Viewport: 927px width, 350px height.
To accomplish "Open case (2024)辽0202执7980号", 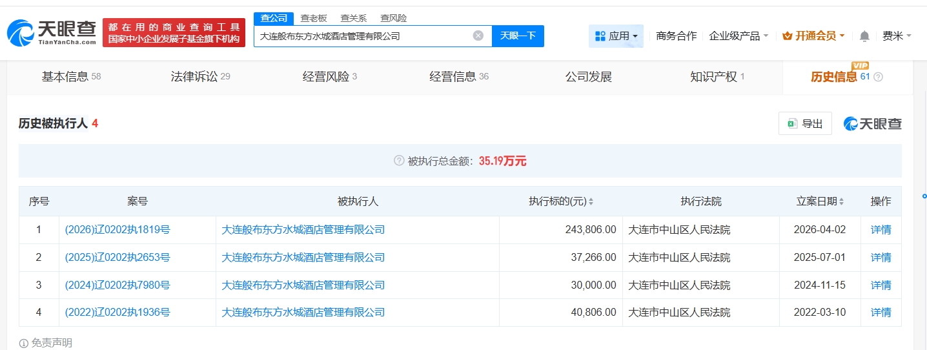I will point(117,285).
